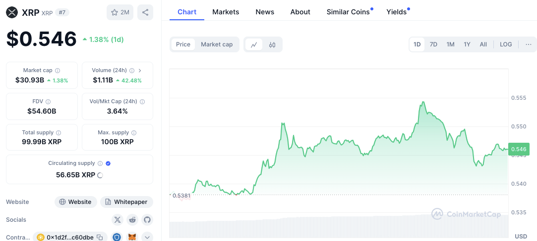Click the verified badge by Circulating supply

108,163
